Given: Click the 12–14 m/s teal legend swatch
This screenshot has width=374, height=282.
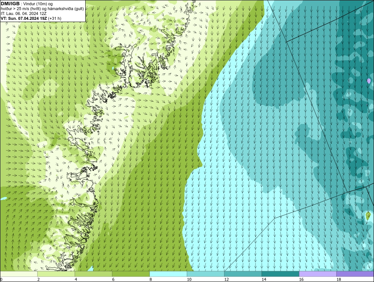Looking at the screenshot, I should pyautogui.click(x=243, y=274).
